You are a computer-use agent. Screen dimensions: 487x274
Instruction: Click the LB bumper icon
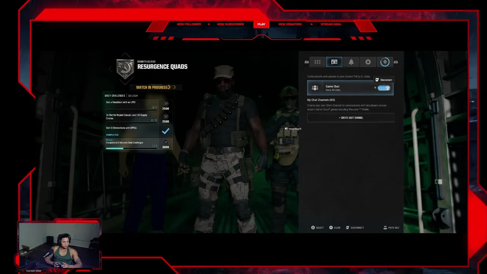click(x=307, y=62)
